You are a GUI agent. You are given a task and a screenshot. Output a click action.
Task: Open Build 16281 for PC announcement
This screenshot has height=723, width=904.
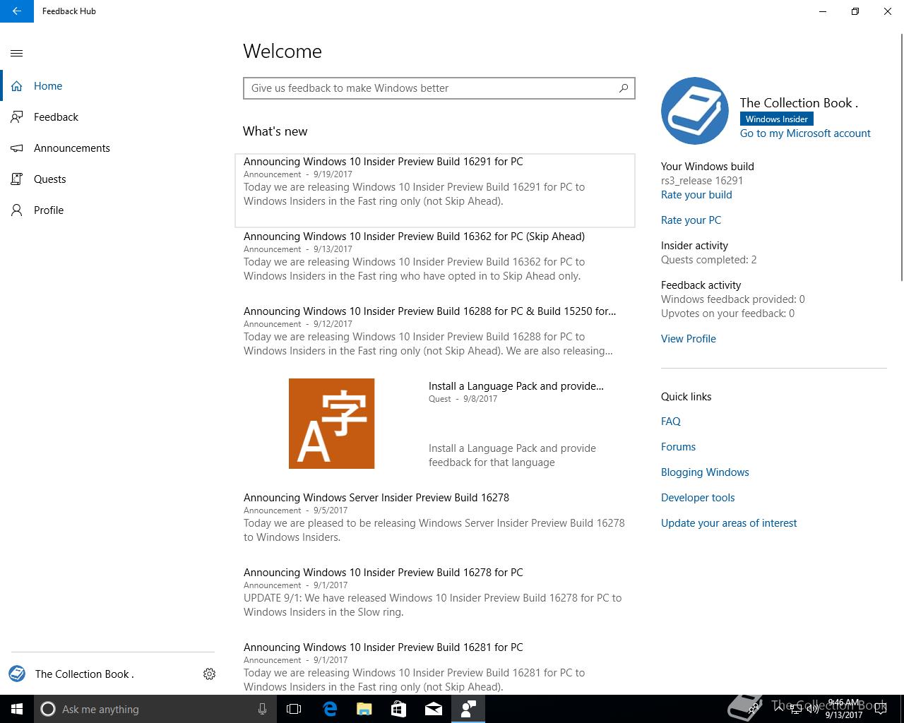435,667
